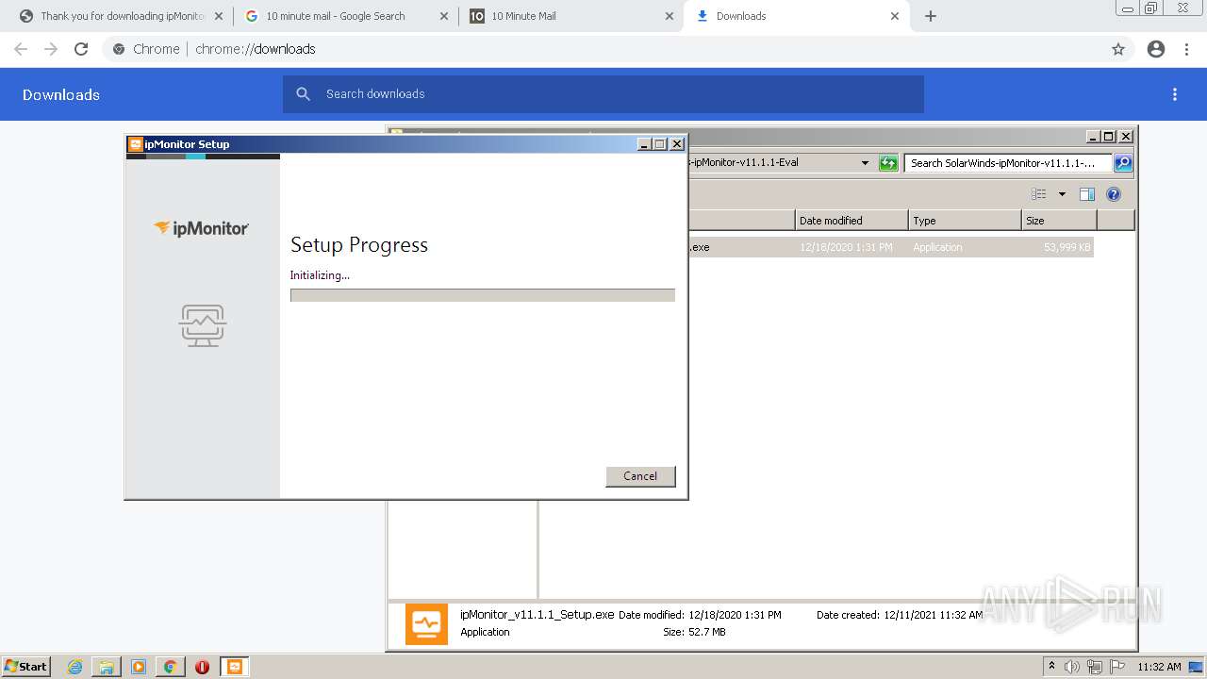Image resolution: width=1207 pixels, height=679 pixels.
Task: Select ipMonitor setup taskbar button
Action: pyautogui.click(x=235, y=667)
